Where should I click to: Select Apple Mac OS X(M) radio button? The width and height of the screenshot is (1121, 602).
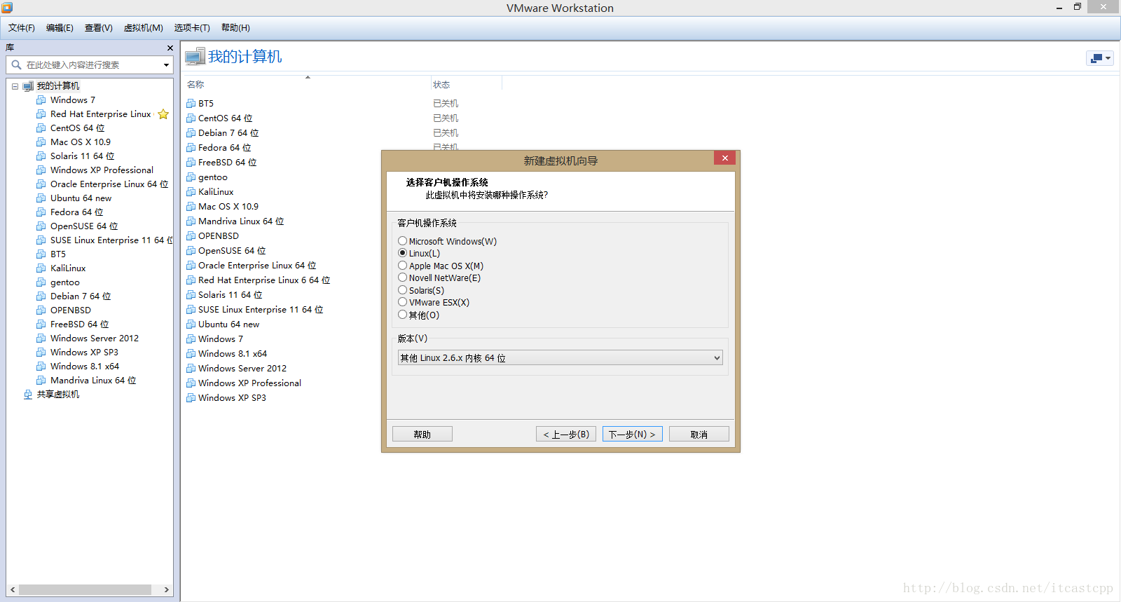[402, 266]
